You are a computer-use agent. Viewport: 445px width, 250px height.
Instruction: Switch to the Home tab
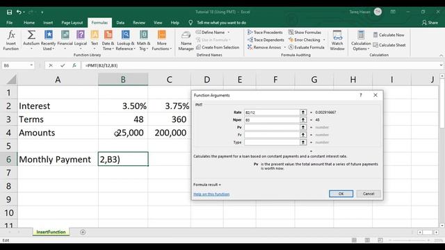point(29,23)
